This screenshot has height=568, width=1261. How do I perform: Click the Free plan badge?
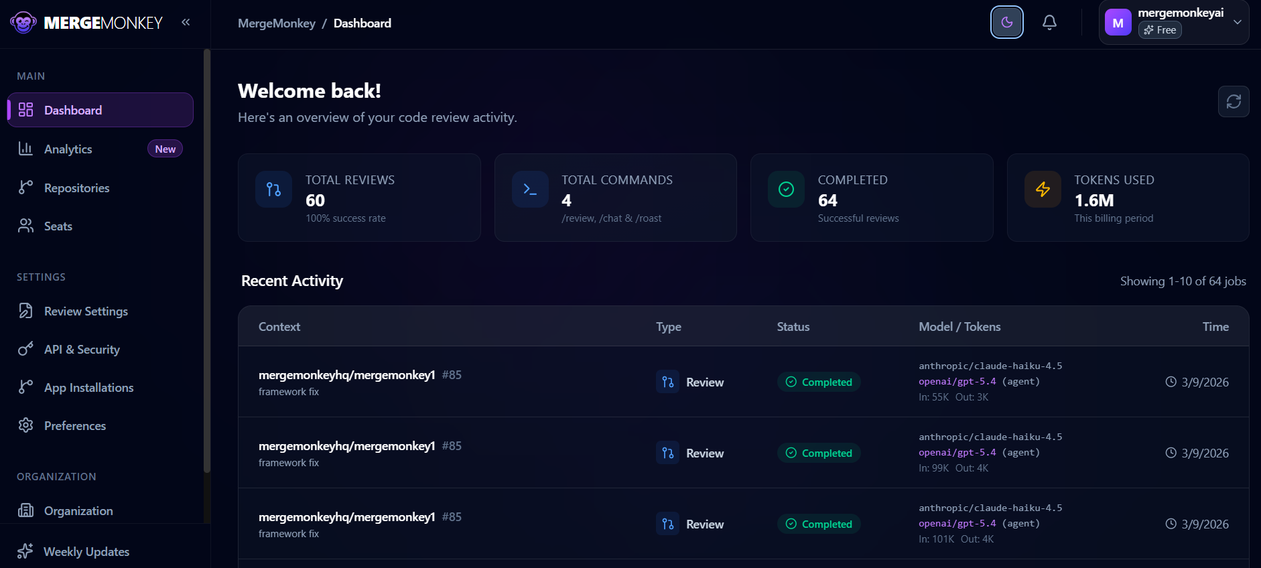click(1160, 30)
